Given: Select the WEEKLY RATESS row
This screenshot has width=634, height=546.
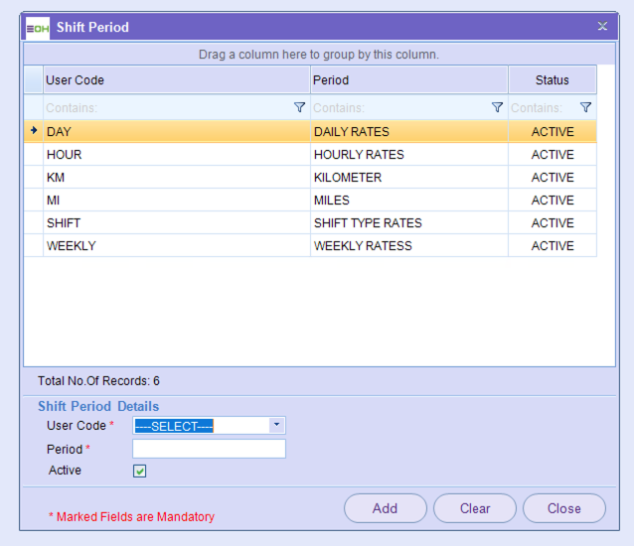Looking at the screenshot, I should pos(408,246).
